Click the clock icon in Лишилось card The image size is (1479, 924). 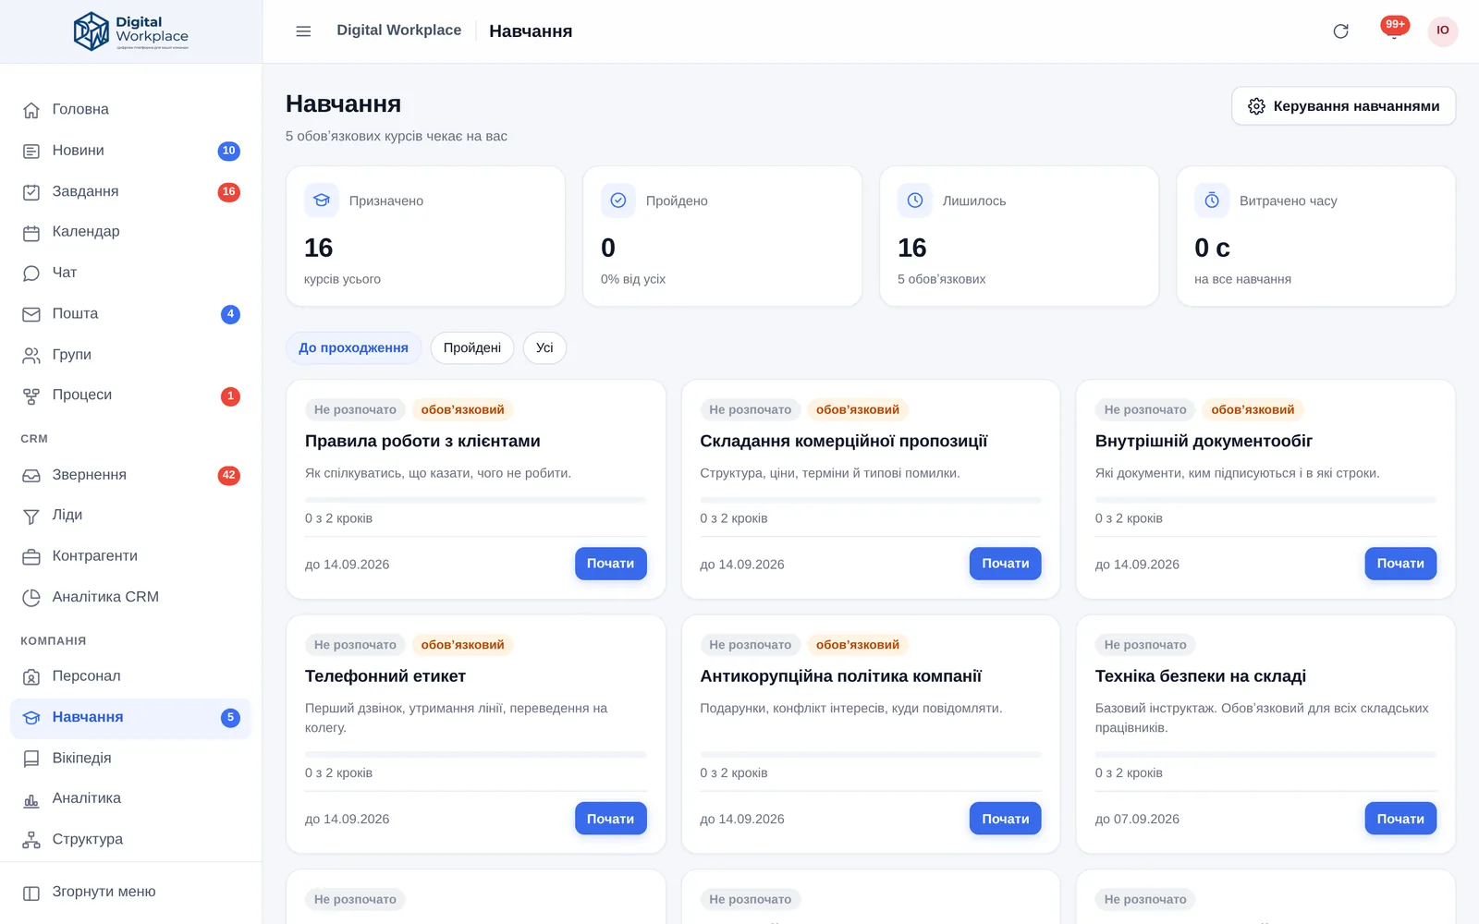click(915, 201)
